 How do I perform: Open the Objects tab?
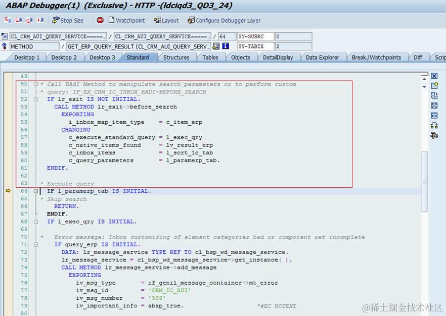[241, 58]
